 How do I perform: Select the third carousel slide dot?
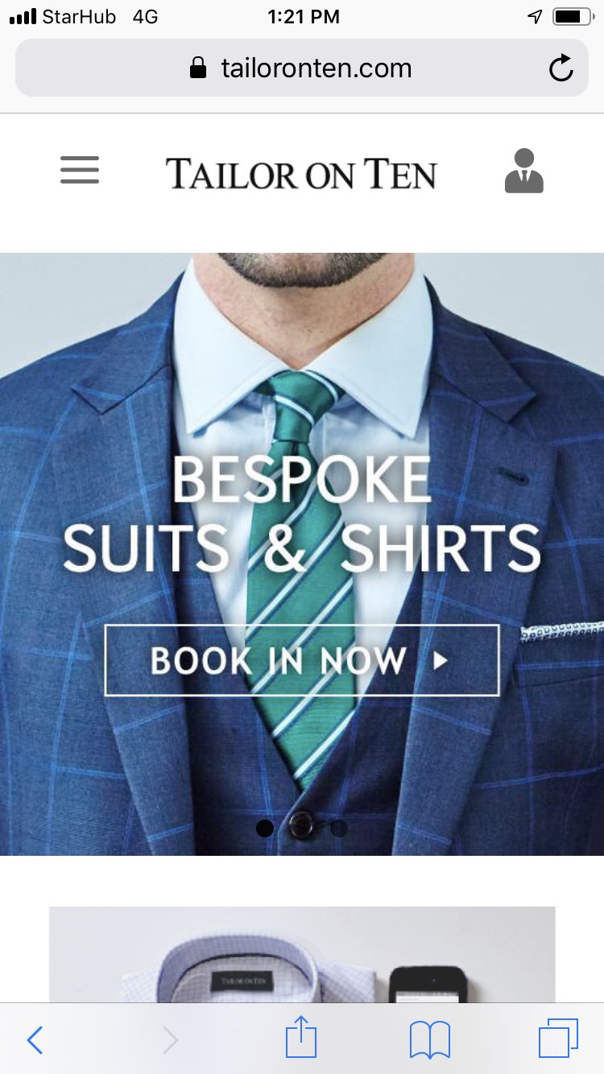(x=338, y=828)
